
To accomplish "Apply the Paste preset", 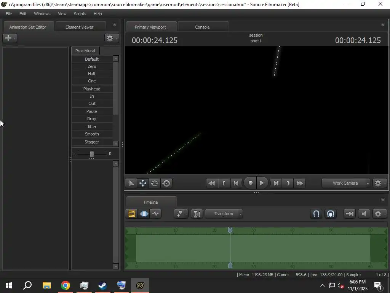I will click(x=92, y=111).
